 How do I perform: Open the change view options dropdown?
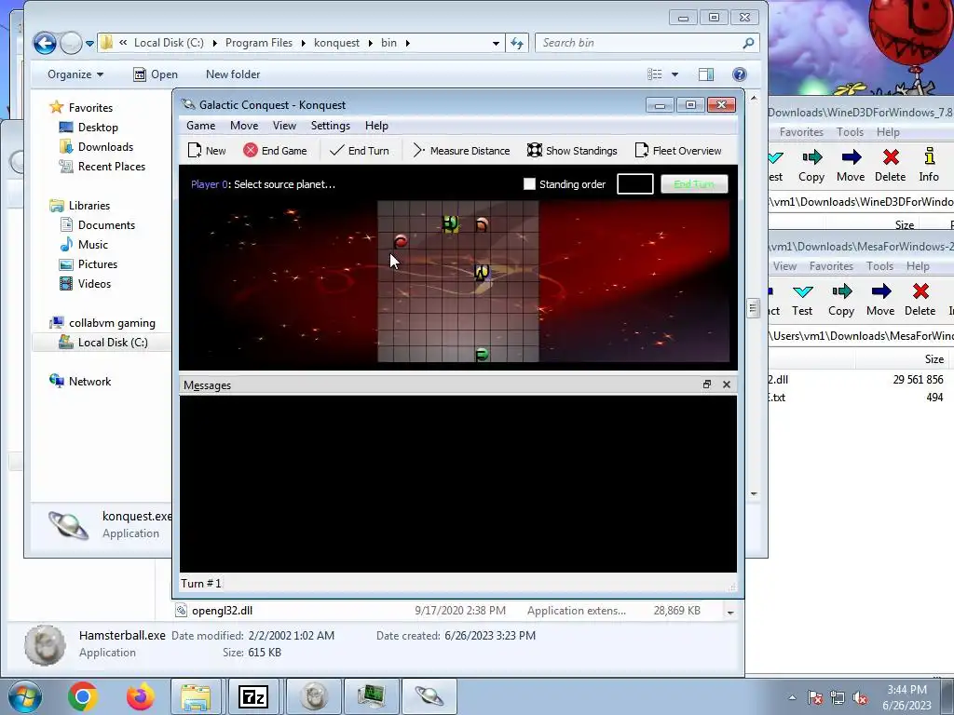675,74
